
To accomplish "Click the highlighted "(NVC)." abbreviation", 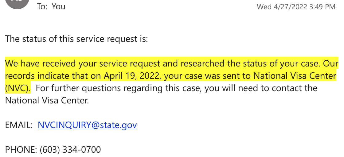I will point(18,88).
